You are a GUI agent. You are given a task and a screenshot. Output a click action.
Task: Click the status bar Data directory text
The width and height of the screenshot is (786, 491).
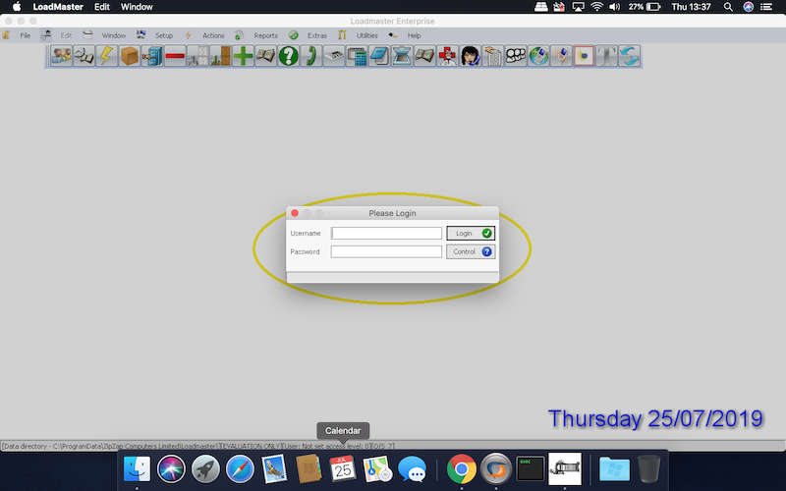coord(198,446)
